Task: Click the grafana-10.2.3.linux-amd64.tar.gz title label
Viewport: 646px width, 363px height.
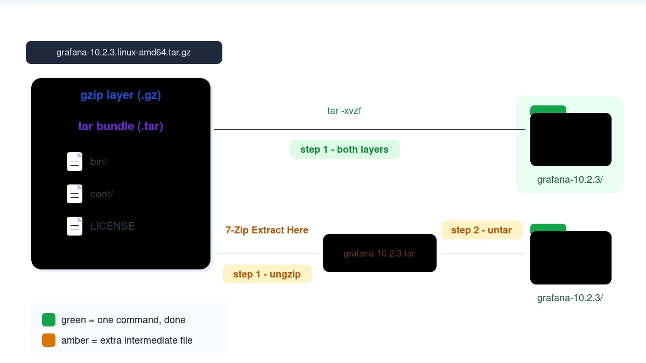Action: click(x=124, y=53)
